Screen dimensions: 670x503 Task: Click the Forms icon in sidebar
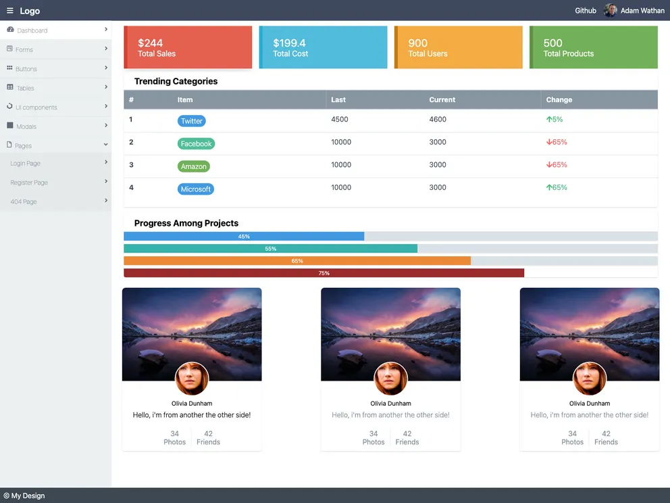tap(9, 49)
